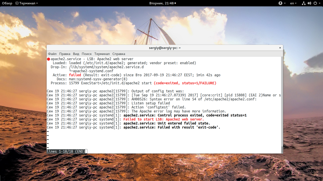This screenshot has width=323, height=181.
Task: Open the Справка menu
Action: (119, 54)
